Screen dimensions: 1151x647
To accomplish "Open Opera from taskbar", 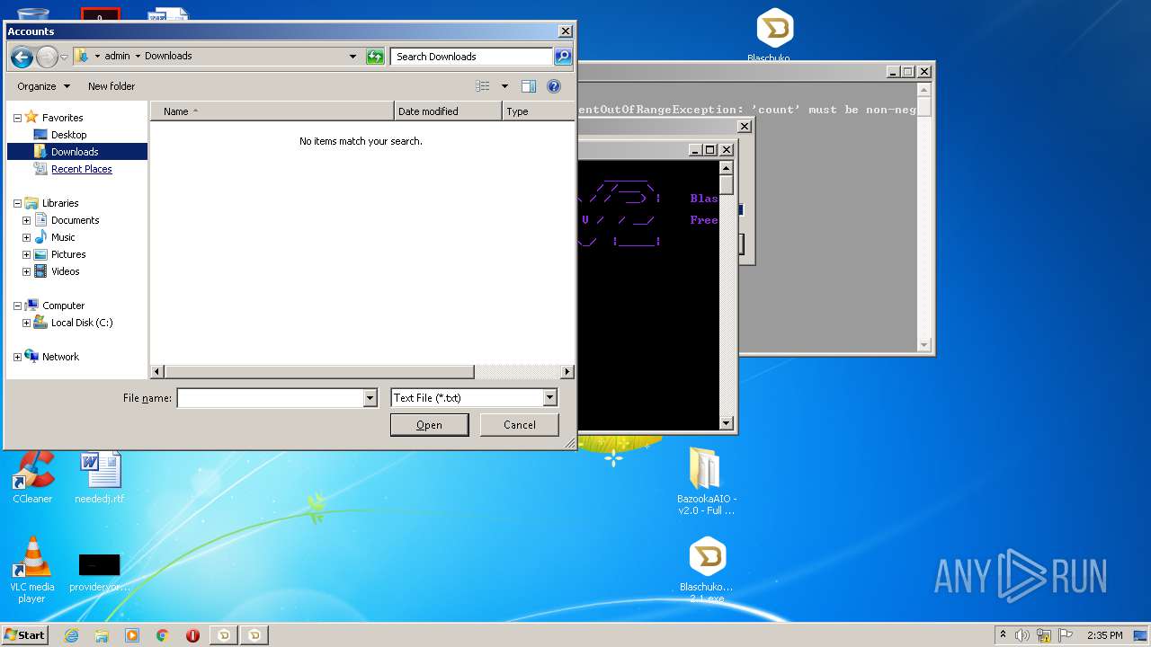I will (192, 635).
